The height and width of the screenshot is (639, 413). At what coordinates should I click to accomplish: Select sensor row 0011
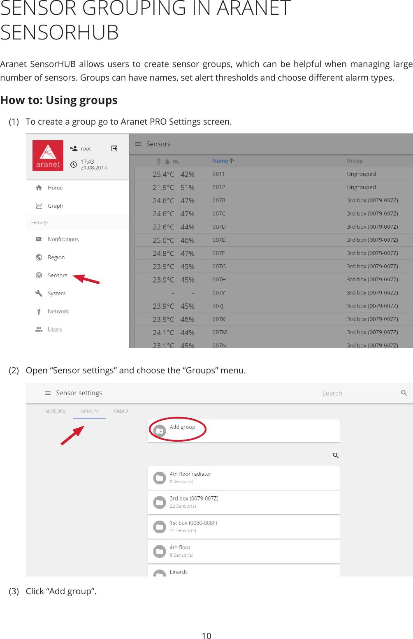point(274,174)
